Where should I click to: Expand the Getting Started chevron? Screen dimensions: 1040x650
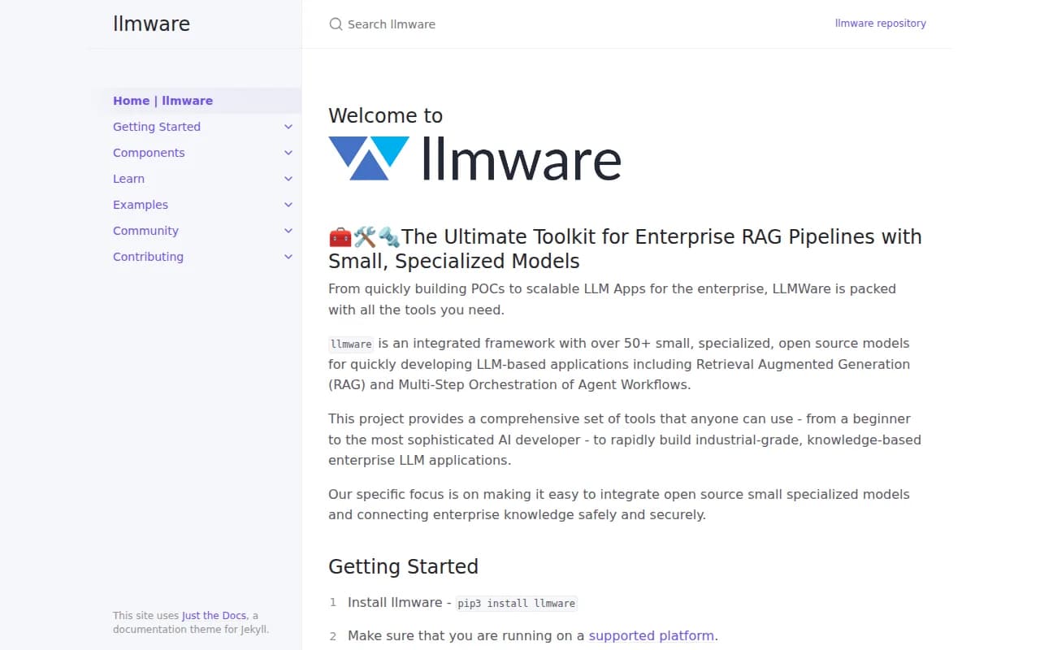pos(288,127)
